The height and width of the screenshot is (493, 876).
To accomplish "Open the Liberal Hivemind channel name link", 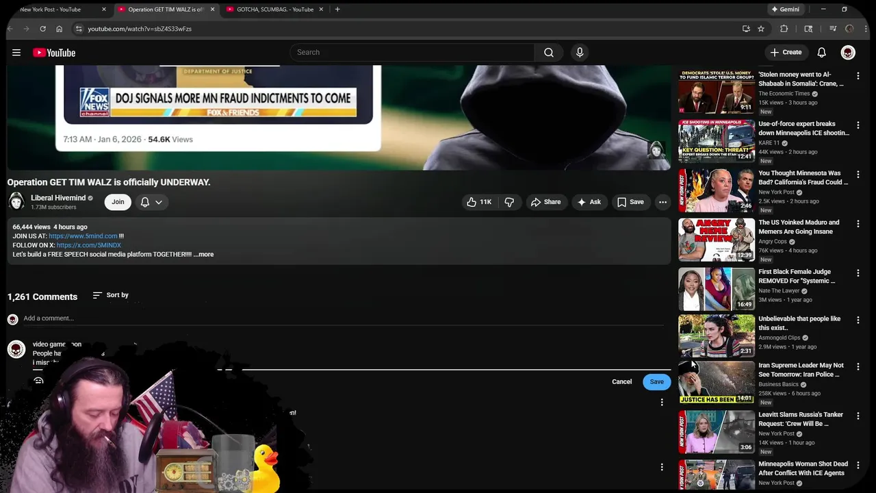I will (x=58, y=198).
